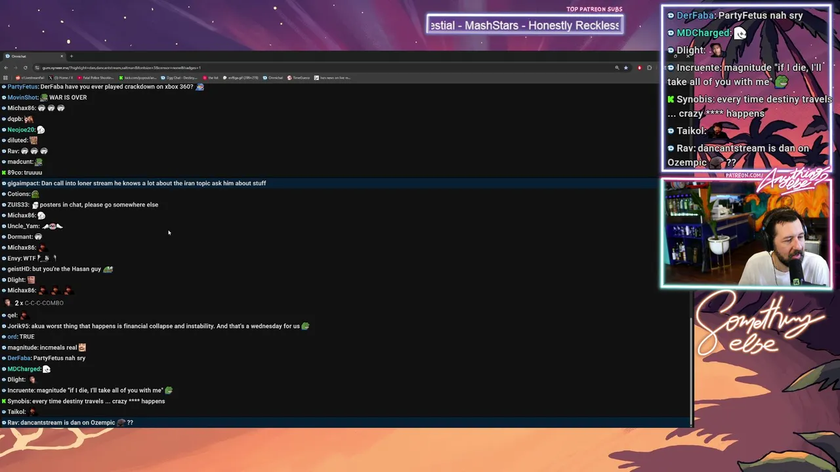Go back using the browser back arrow

[x=6, y=68]
